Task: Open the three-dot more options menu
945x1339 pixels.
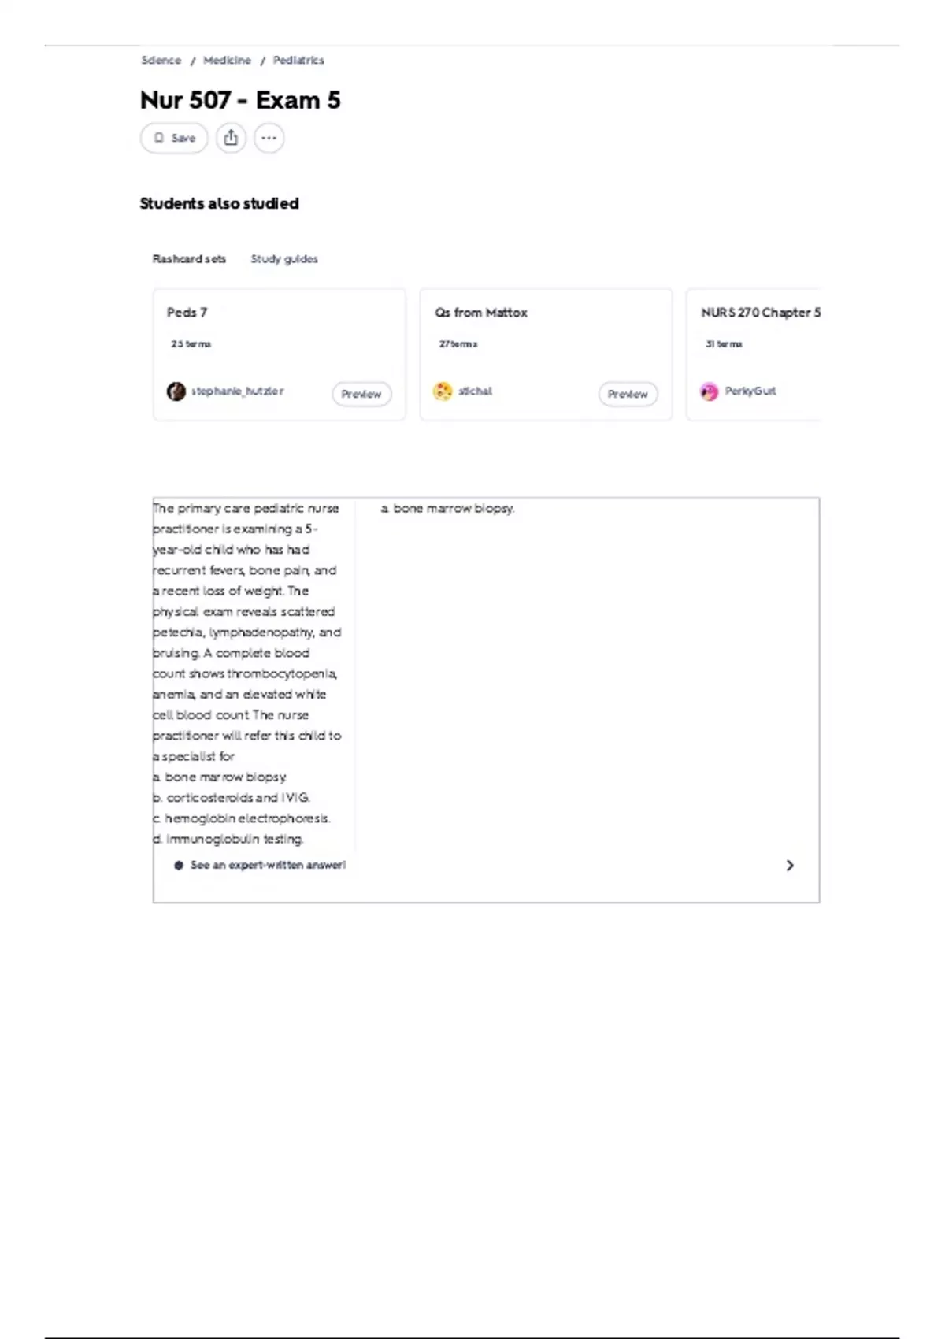Action: coord(269,138)
